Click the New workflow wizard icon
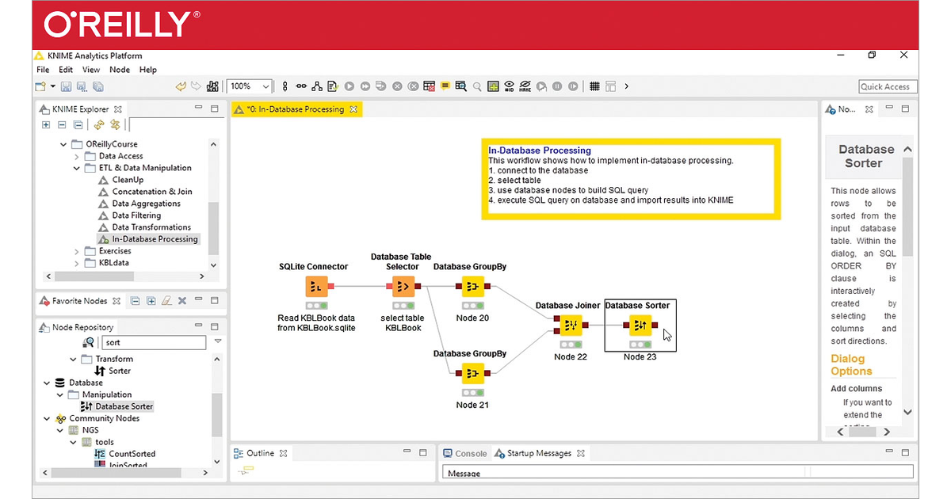 tap(40, 86)
